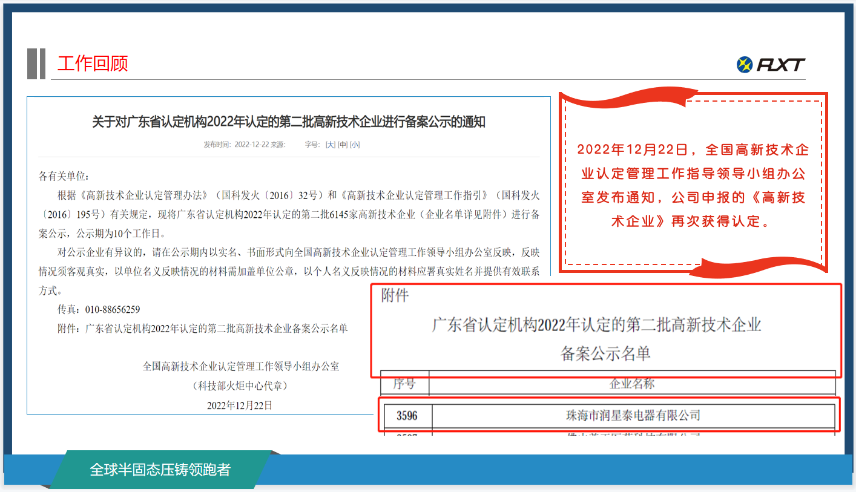This screenshot has width=856, height=492.
Task: Select the 工作回顾 slide title
Action: 93,64
